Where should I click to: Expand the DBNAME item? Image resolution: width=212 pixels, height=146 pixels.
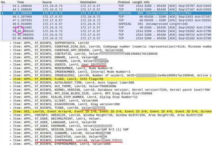tap(11, 57)
